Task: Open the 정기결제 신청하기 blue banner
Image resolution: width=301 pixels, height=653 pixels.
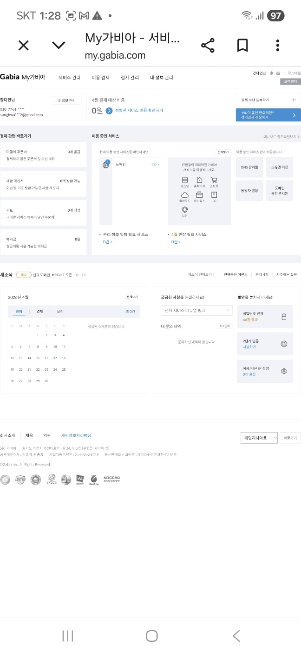Action: [268, 115]
